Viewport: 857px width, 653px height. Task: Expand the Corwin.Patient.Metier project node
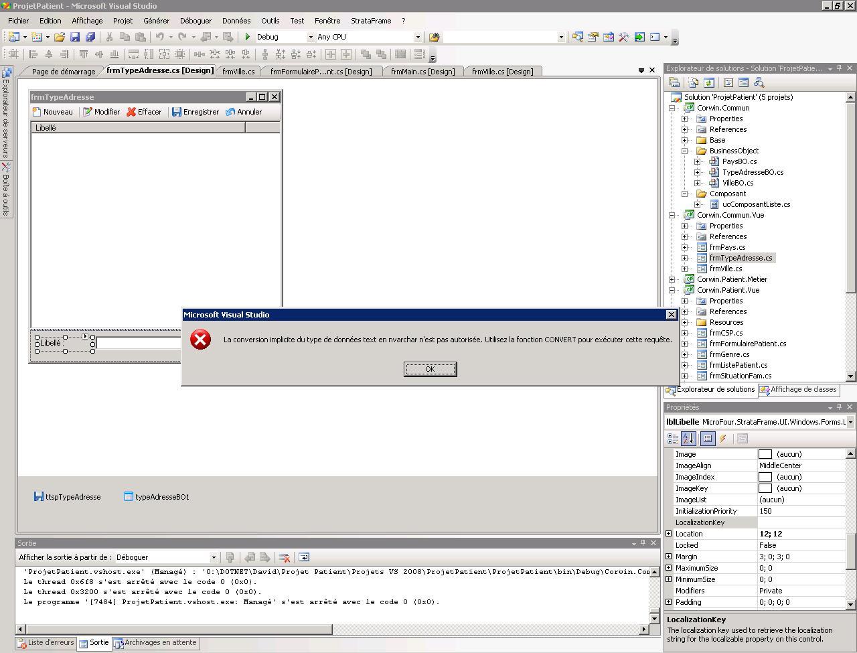(x=672, y=279)
